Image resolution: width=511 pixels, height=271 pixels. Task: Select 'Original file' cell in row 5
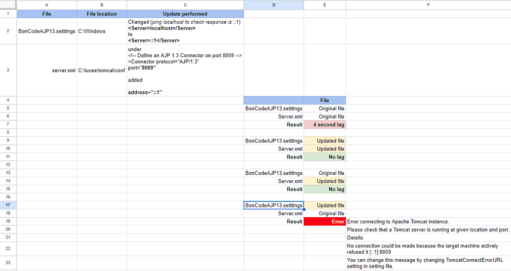(x=324, y=109)
